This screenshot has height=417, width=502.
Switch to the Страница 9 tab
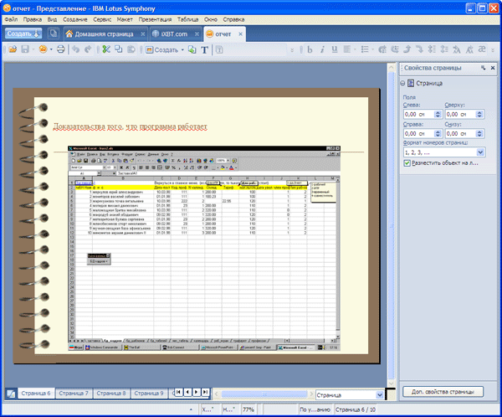click(149, 394)
